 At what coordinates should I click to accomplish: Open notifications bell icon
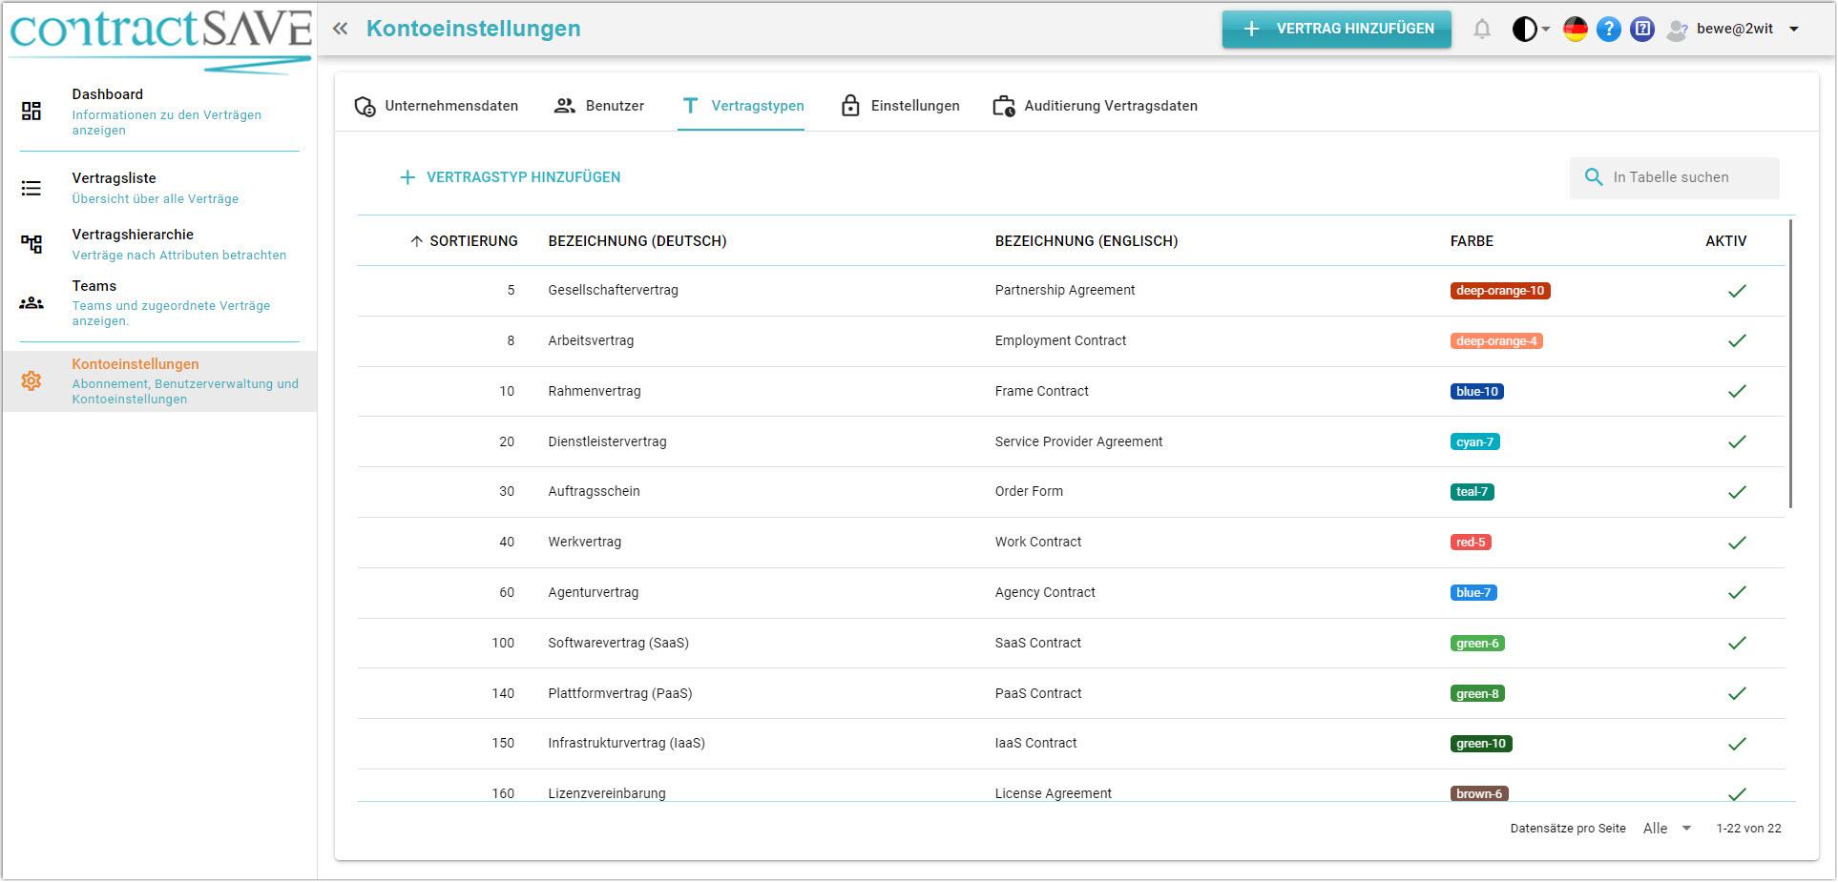tap(1482, 29)
